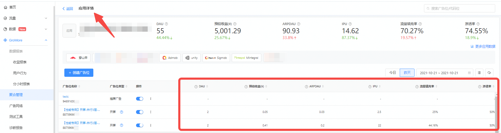
Task: Toggle switch for 开屏-并行2层 ad slot
Action: (139, 125)
